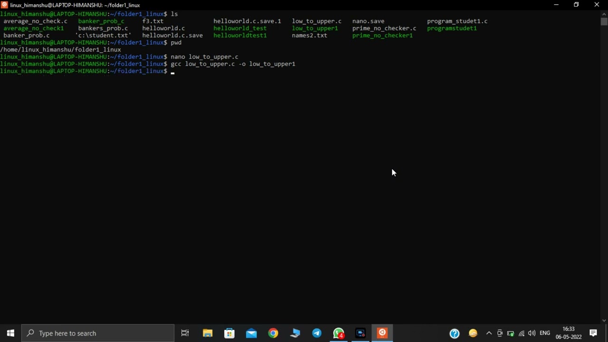This screenshot has width=608, height=342.
Task: Click the ls command text on first line
Action: click(x=174, y=14)
